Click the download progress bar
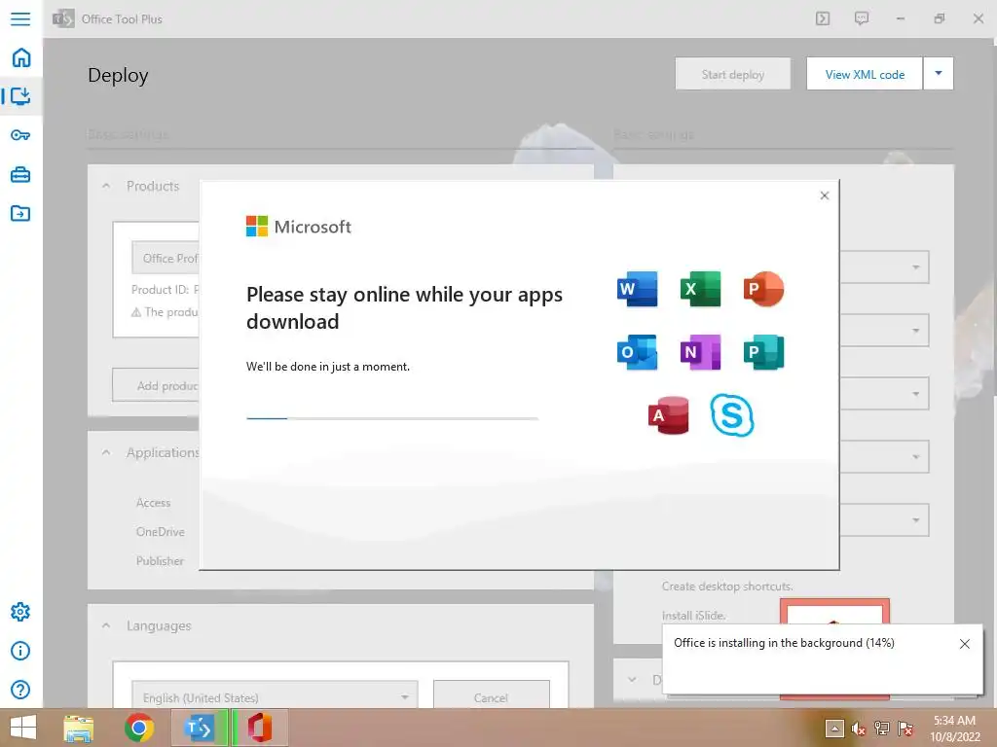This screenshot has height=747, width=997. (x=391, y=418)
